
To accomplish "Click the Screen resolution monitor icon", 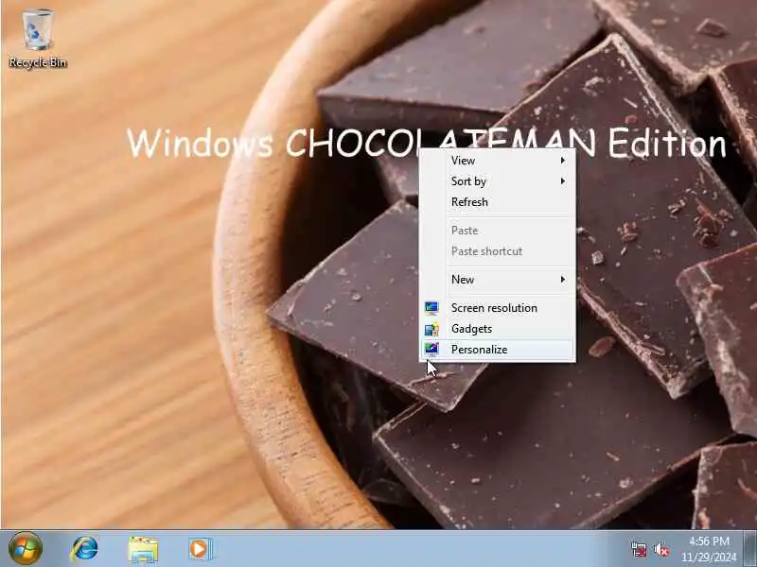I will click(x=431, y=308).
